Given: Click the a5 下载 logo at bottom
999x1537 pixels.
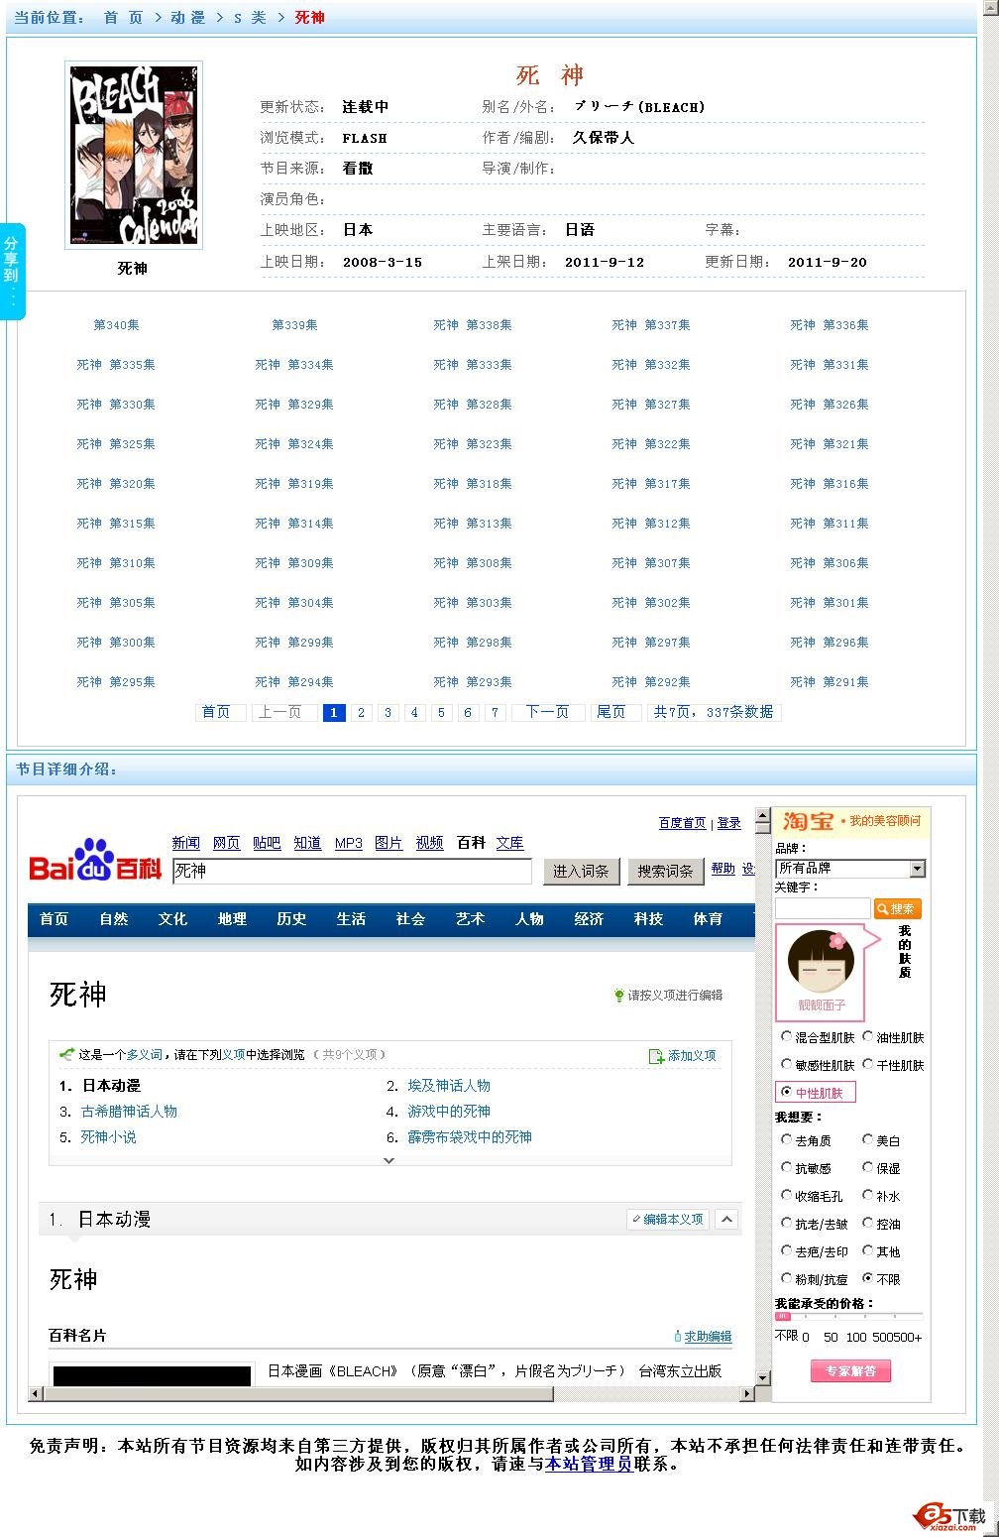Looking at the screenshot, I should point(949,1516).
